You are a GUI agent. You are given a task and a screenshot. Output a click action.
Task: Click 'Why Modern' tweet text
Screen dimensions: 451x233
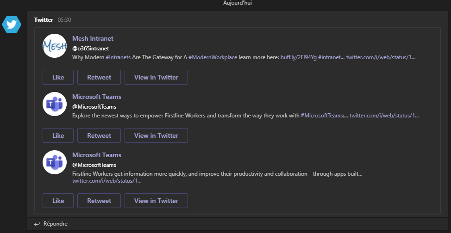88,57
